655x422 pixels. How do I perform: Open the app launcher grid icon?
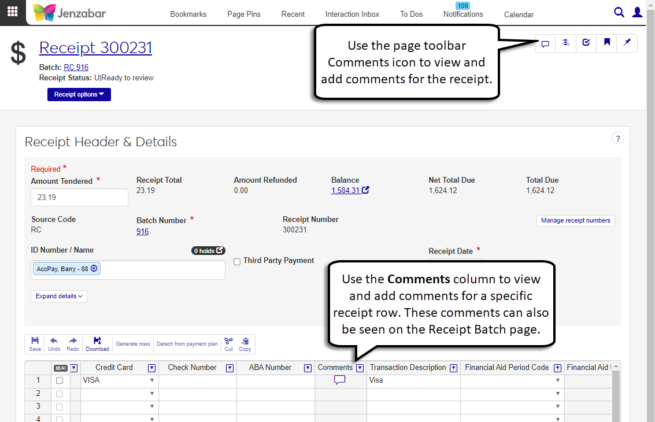click(x=12, y=12)
